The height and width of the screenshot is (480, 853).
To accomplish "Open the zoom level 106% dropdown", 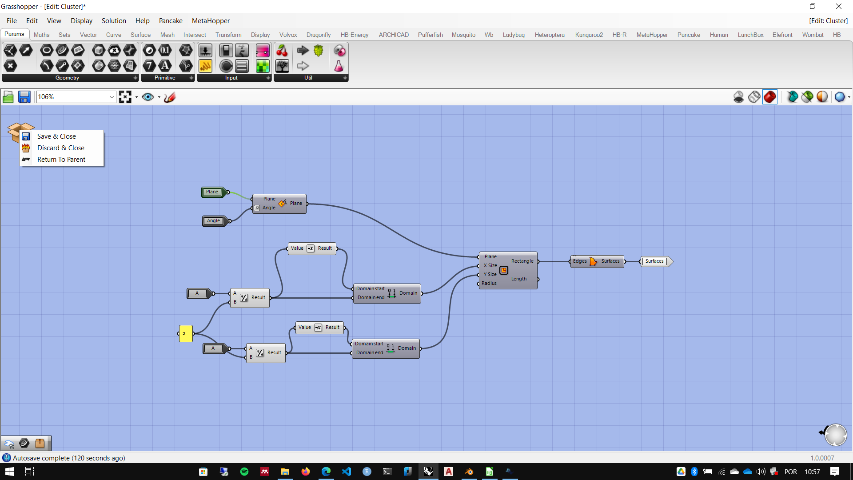I will 112,97.
